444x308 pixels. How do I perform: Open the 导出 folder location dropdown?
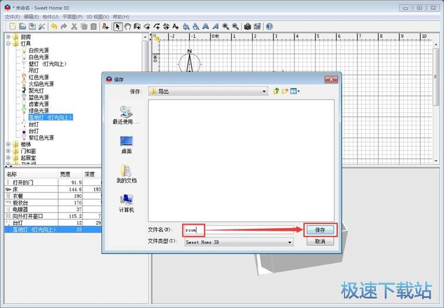pos(208,91)
